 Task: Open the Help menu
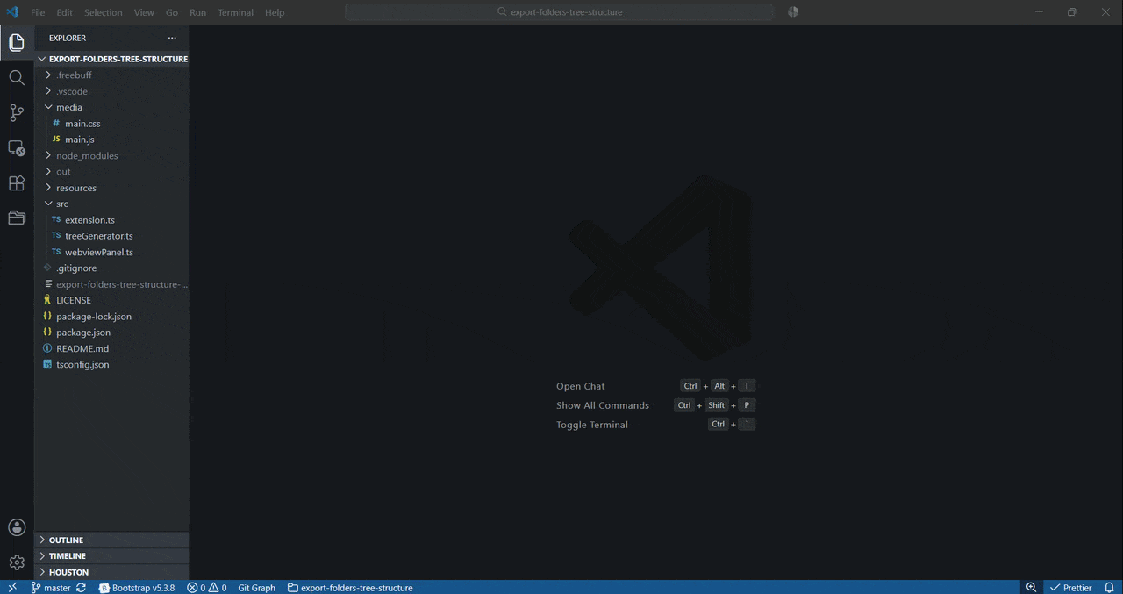pyautogui.click(x=275, y=12)
